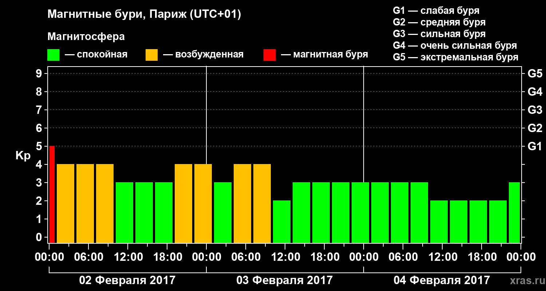Click the '— возбужденная' legend label
The width and height of the screenshot is (546, 291).
pyautogui.click(x=203, y=55)
